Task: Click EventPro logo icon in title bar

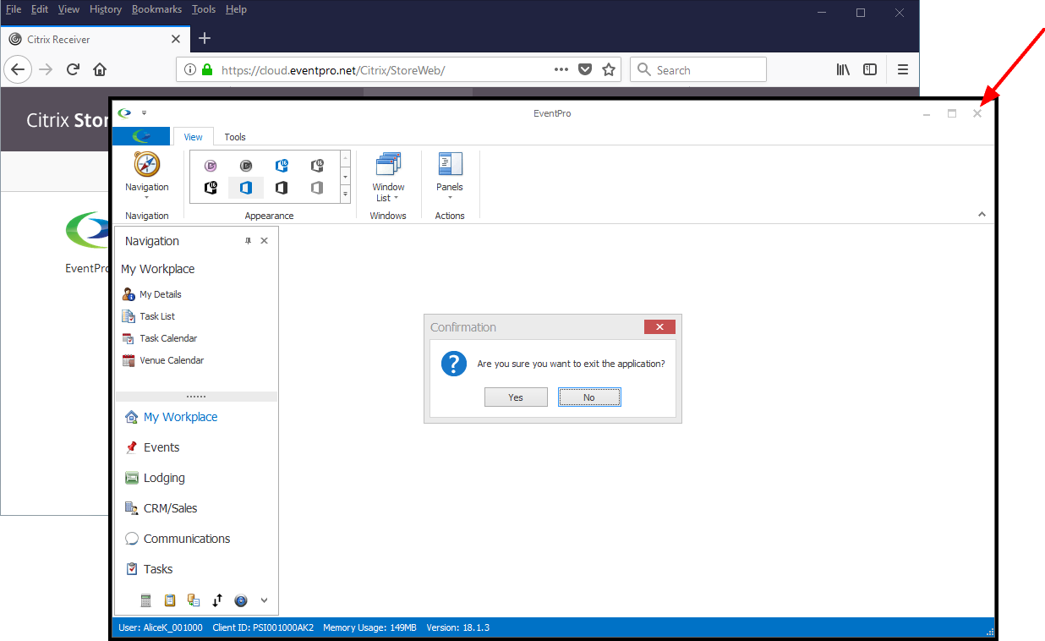Action: (x=125, y=112)
